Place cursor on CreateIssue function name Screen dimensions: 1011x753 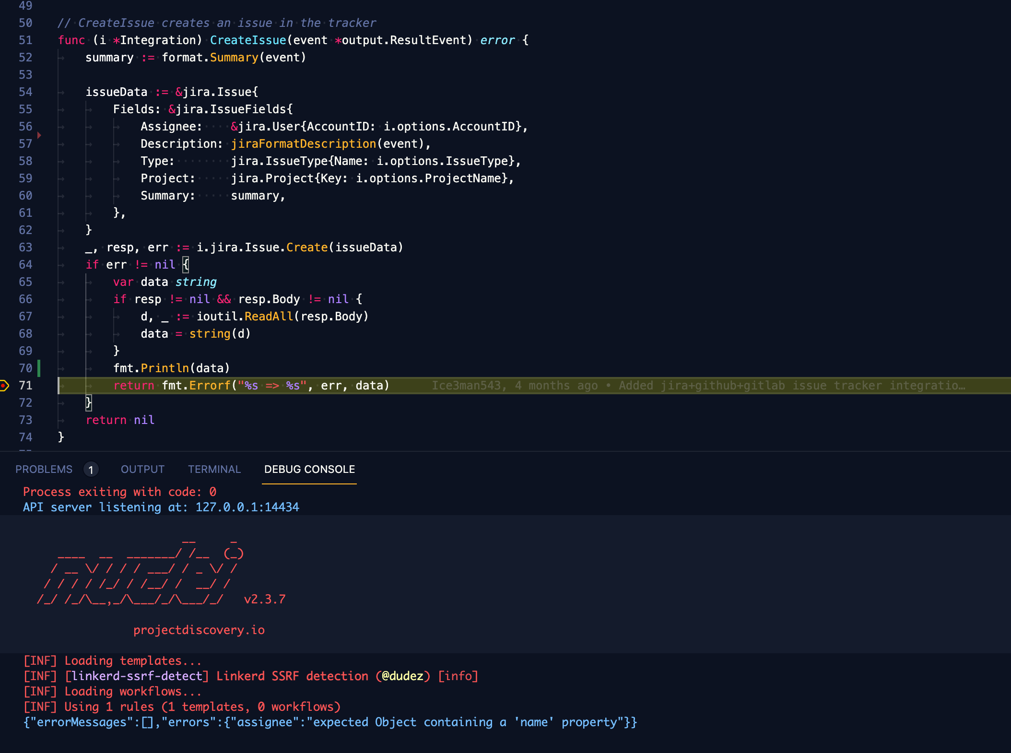pos(248,40)
